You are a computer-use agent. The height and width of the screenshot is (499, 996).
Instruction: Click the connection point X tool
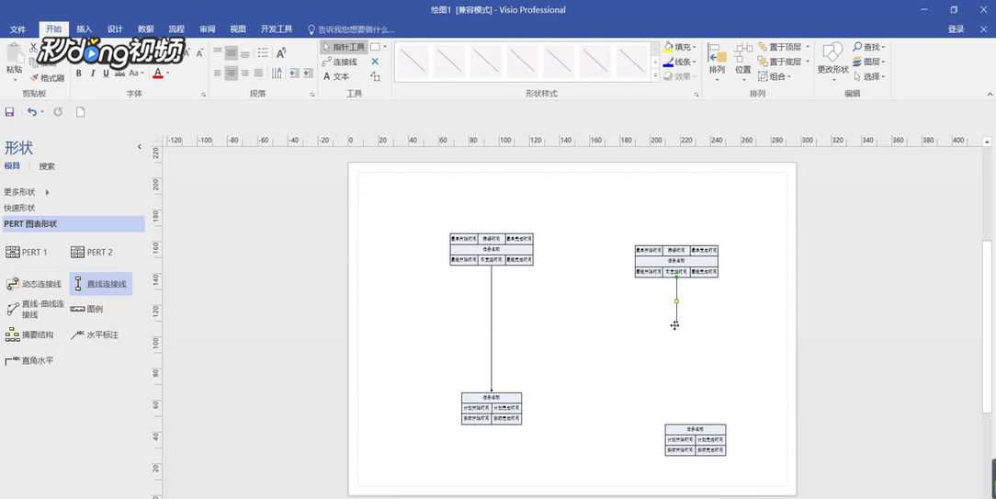pyautogui.click(x=375, y=62)
